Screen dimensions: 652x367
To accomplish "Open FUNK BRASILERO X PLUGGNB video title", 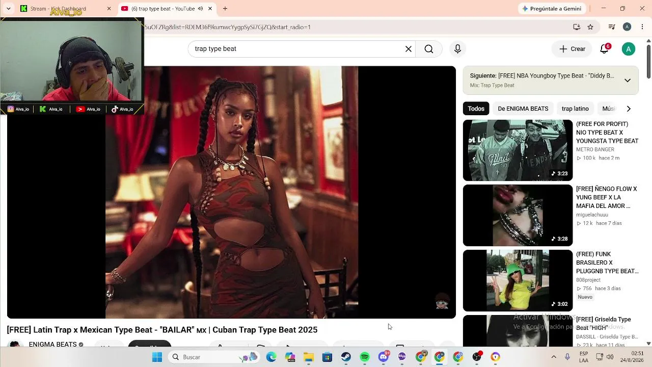I will click(607, 263).
